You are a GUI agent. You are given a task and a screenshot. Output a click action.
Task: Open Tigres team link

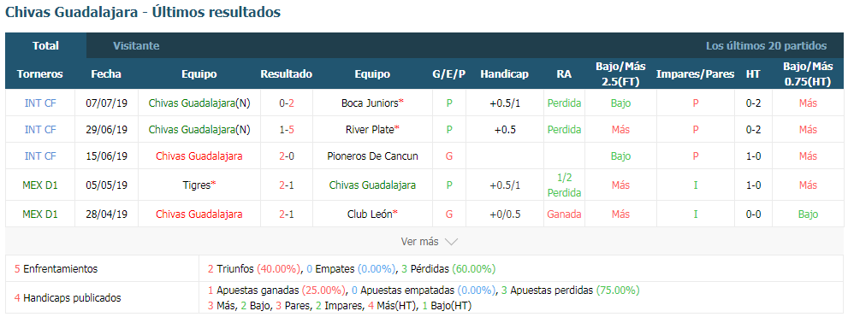(196, 185)
